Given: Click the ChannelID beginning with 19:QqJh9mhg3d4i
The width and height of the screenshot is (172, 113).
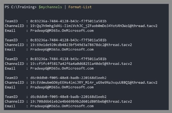Looking at the screenshot, I should pos(94,26).
